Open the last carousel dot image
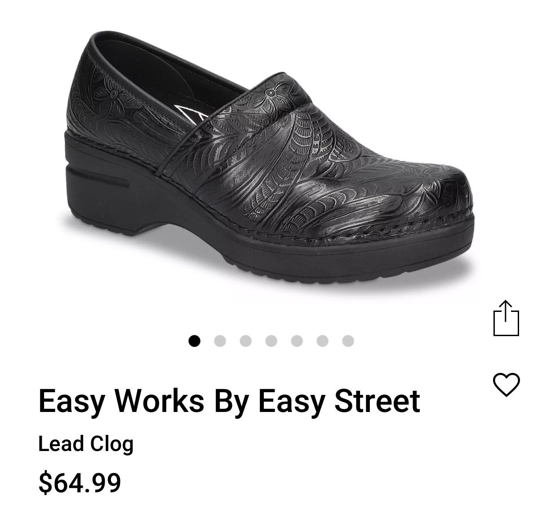 point(348,341)
